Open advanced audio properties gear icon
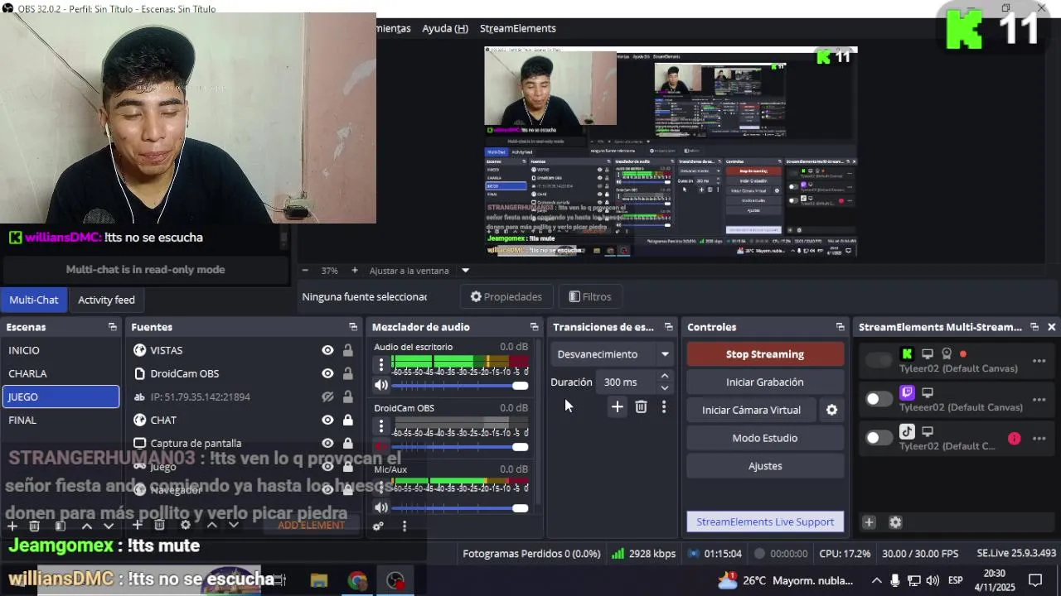The width and height of the screenshot is (1061, 596). click(378, 526)
